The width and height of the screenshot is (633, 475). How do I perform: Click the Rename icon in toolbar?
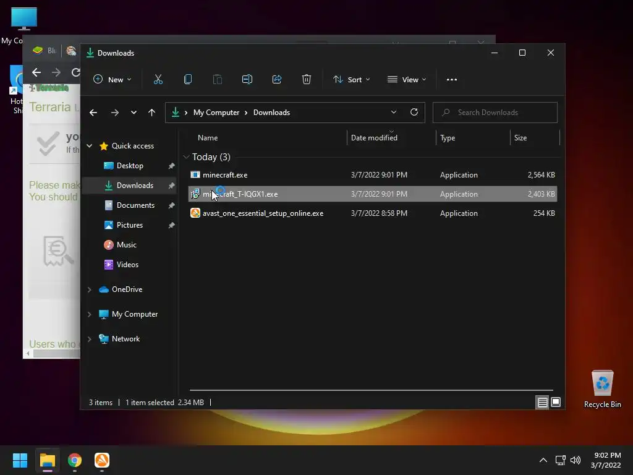tap(247, 80)
